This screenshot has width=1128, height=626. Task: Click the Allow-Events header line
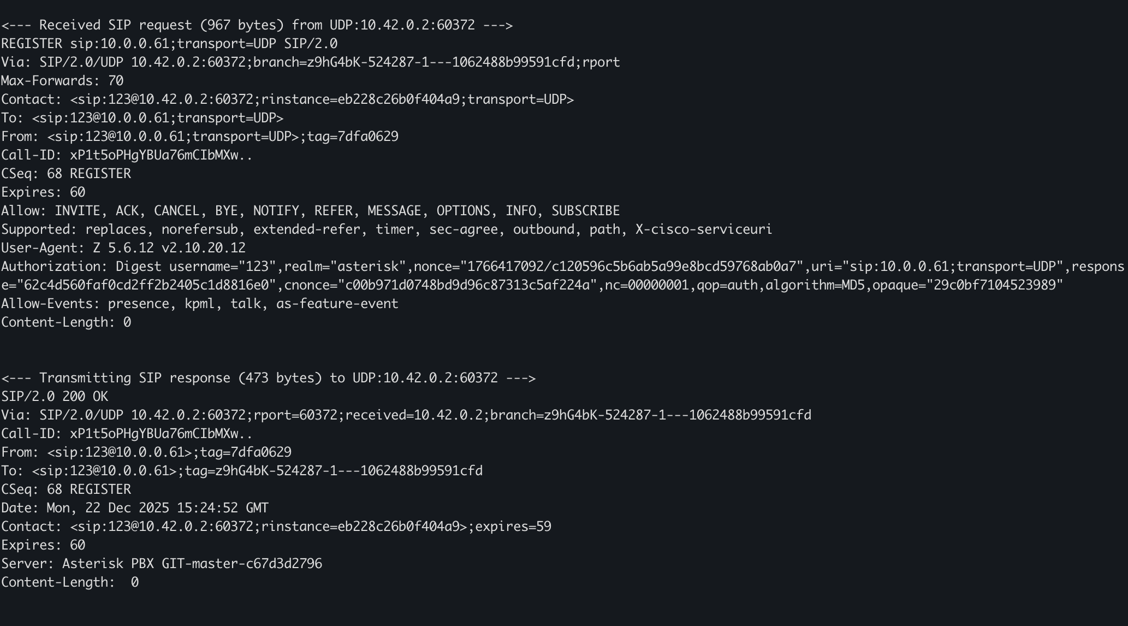tap(200, 304)
